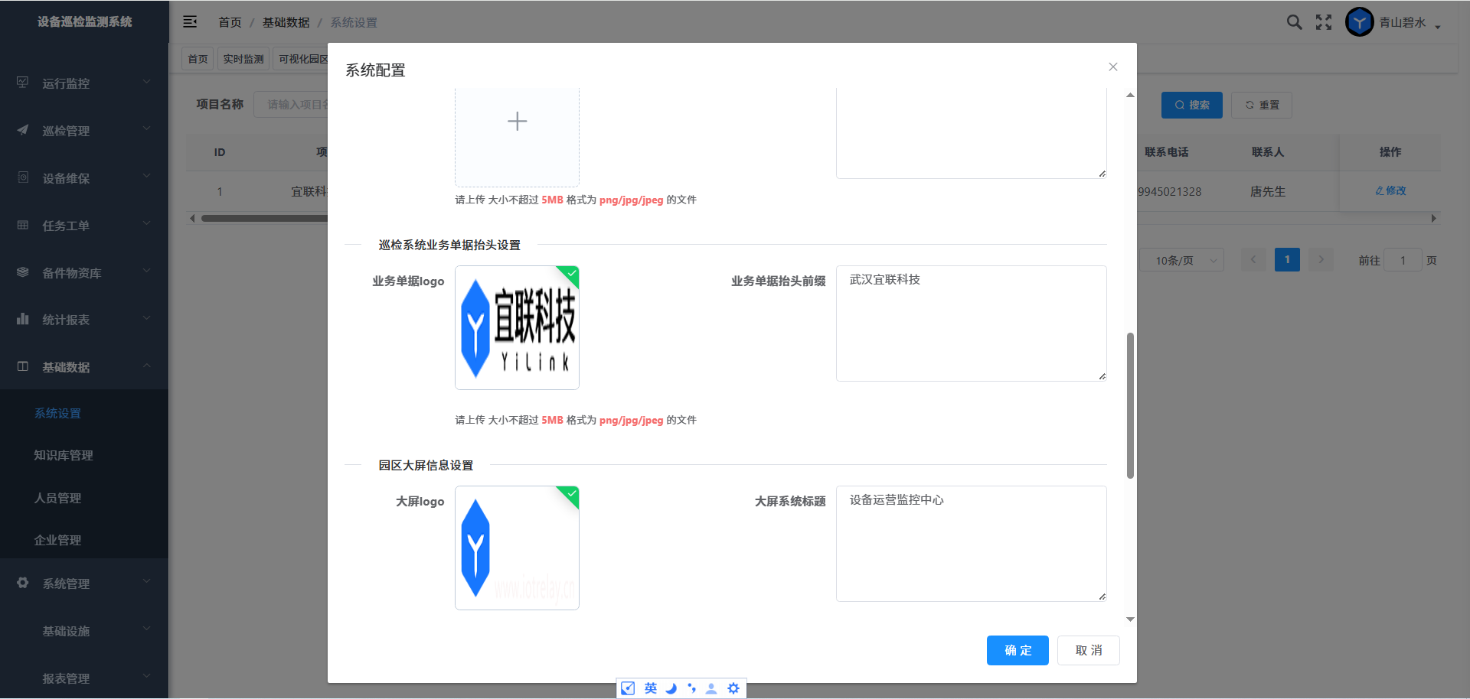1470x699 pixels.
Task: Click the 业务单据抬头前缀 text area
Action: 971,323
